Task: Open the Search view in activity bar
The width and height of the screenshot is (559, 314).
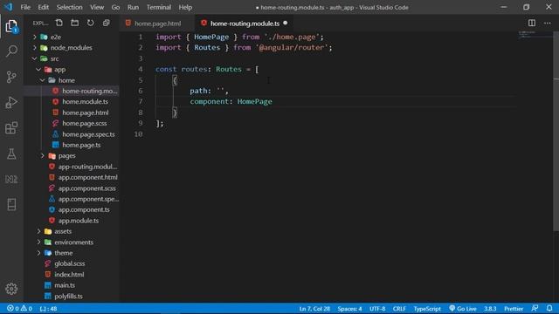Action: point(11,51)
